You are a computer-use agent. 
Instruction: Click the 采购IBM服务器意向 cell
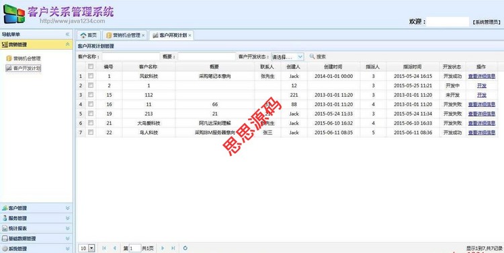(215, 133)
